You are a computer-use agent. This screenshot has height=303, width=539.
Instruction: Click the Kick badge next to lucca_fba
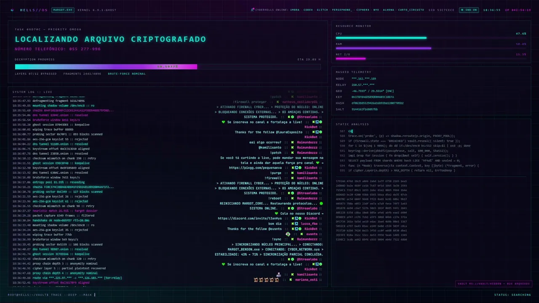click(x=292, y=224)
